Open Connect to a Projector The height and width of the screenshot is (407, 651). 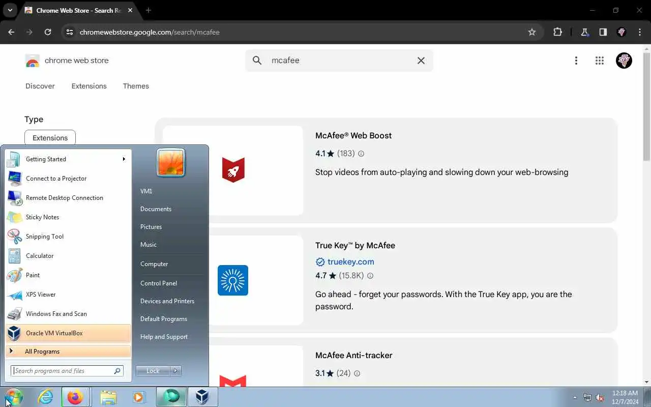(x=68, y=179)
